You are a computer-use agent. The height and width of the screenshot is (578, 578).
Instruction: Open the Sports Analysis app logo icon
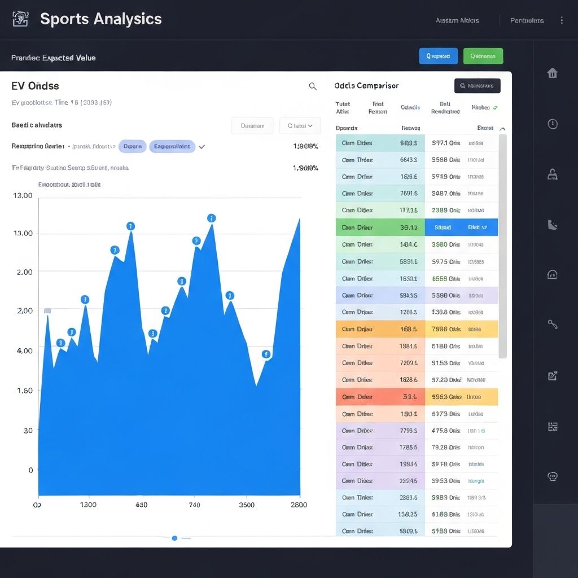(20, 19)
